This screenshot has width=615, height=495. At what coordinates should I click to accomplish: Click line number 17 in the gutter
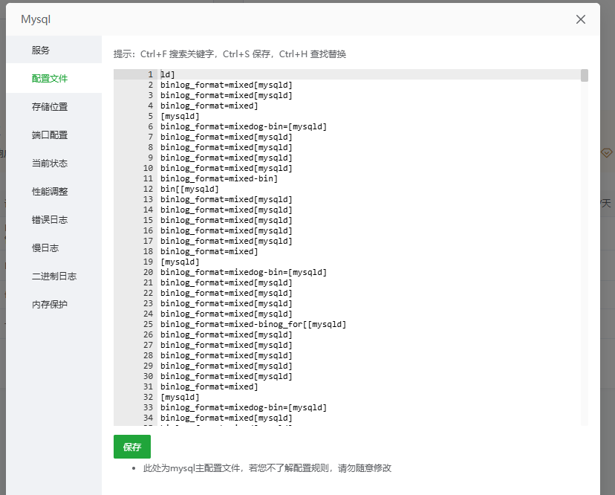(149, 241)
